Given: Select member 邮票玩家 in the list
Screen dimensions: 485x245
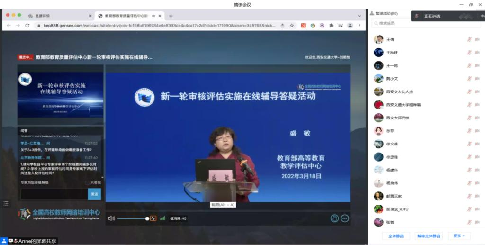Looking at the screenshot, I should [394, 196].
